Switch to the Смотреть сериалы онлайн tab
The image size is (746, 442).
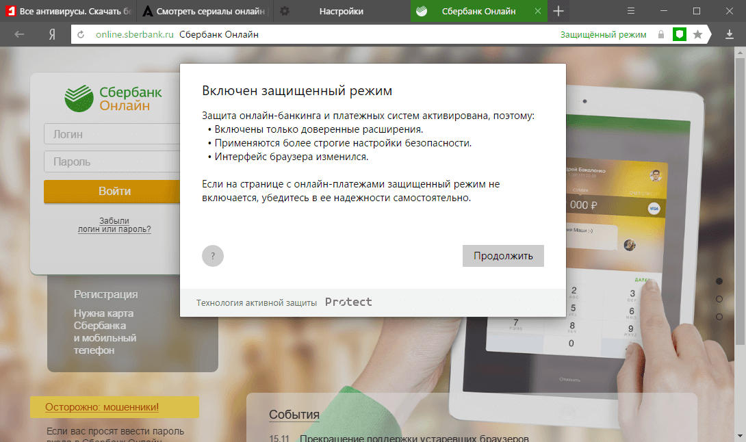pos(205,11)
